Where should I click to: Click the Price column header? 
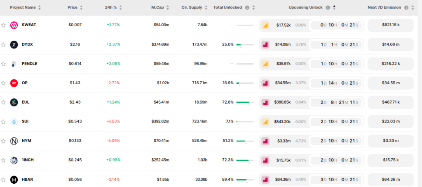coord(73,7)
